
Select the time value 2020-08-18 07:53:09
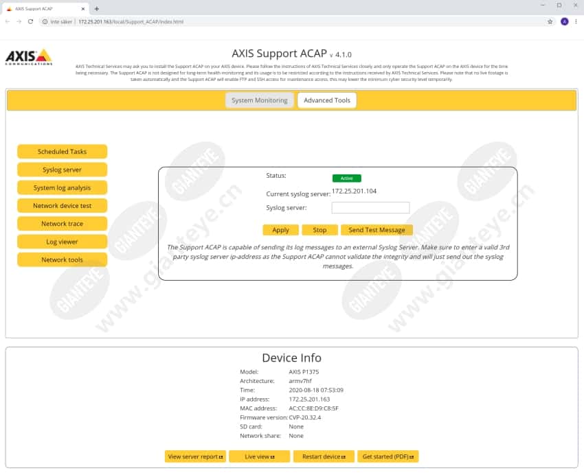click(x=316, y=390)
